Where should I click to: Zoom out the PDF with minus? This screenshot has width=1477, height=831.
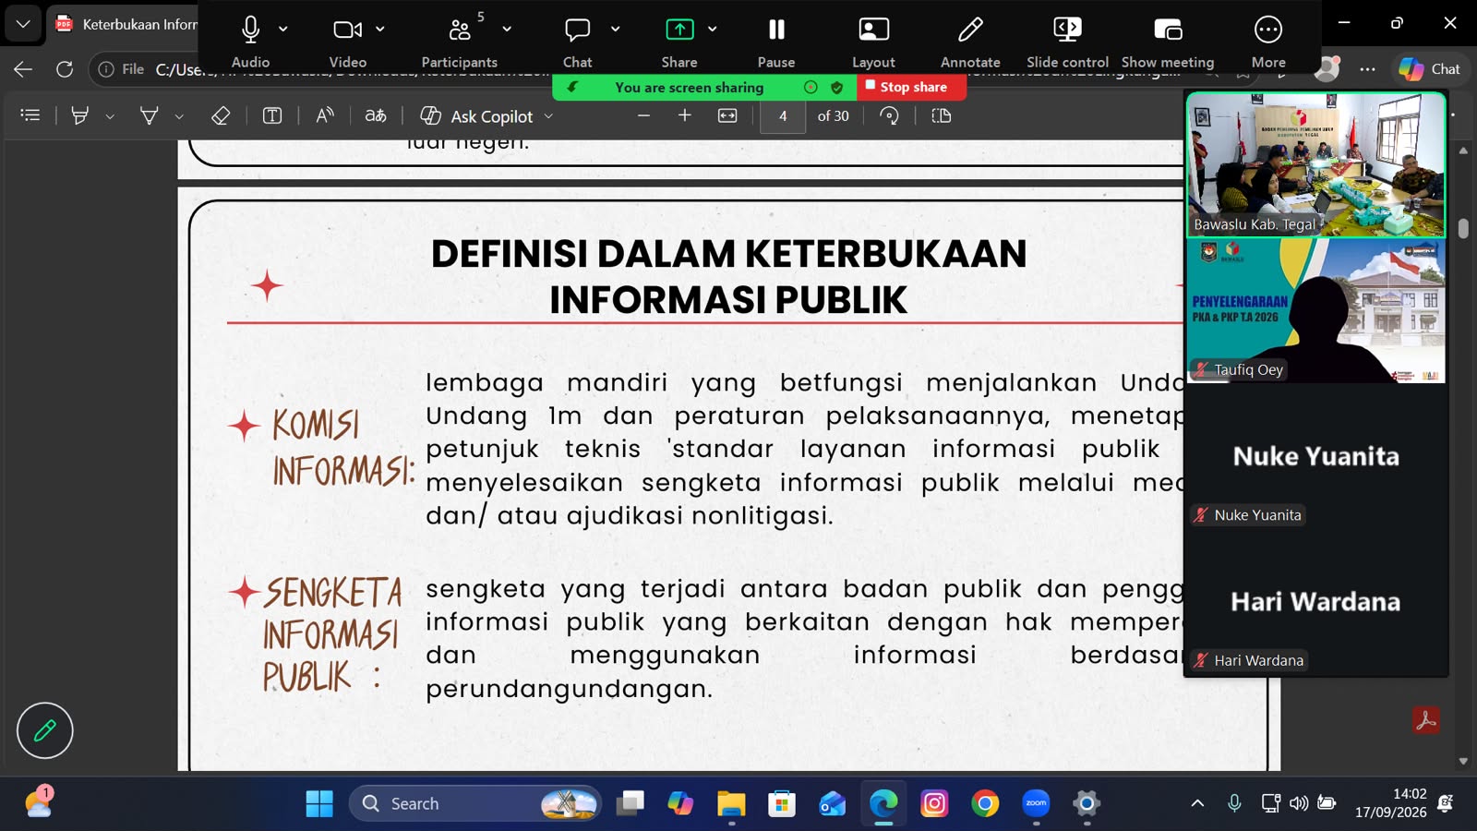(x=644, y=115)
